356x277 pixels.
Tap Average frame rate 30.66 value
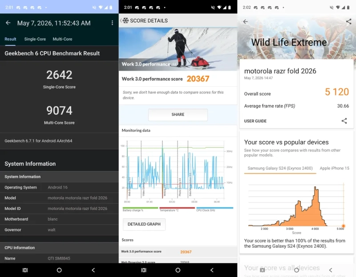tap(343, 106)
